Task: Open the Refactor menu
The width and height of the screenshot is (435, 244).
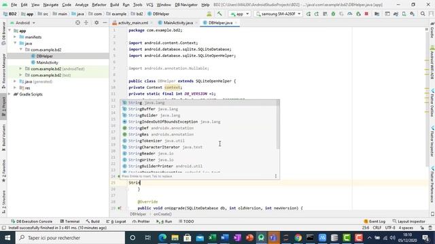Action: (99, 5)
